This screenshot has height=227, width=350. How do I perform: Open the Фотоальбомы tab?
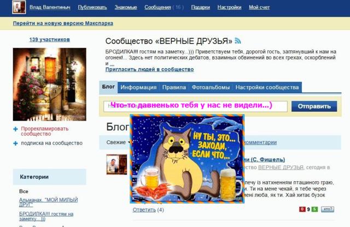click(x=211, y=87)
